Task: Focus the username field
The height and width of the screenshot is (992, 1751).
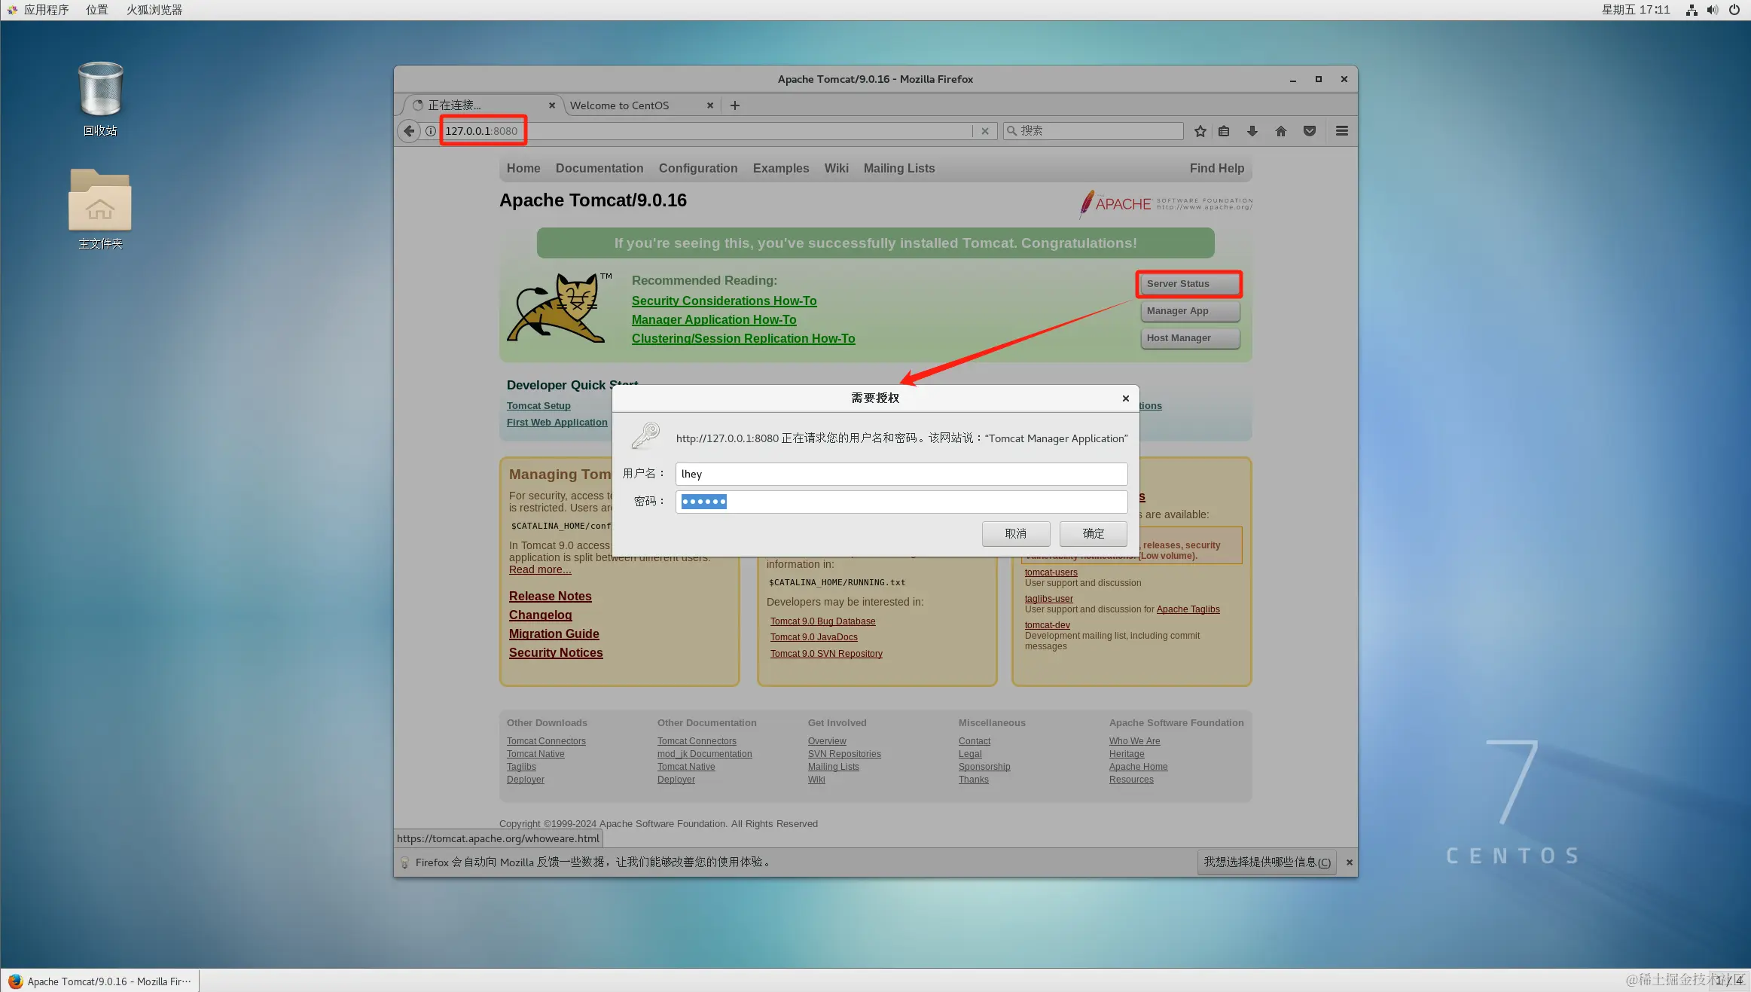Action: click(901, 474)
